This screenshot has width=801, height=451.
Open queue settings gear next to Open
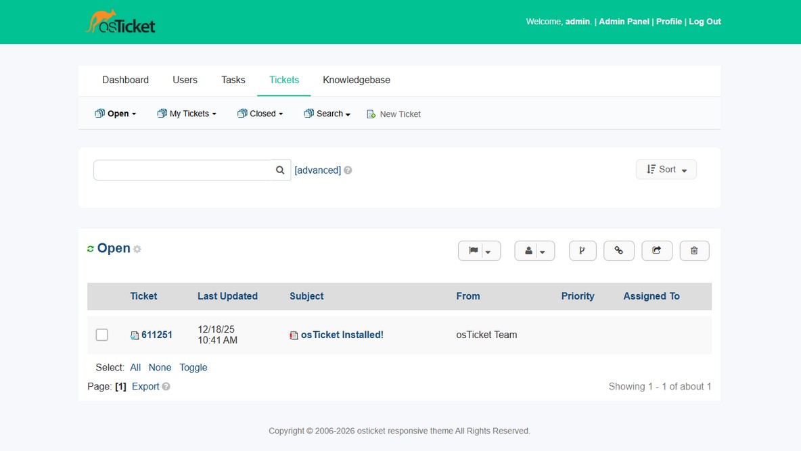click(137, 250)
